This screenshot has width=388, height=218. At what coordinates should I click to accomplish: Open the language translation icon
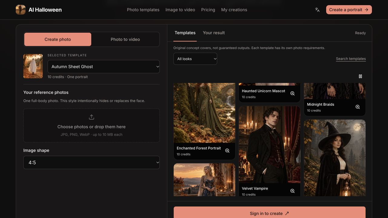tap(317, 10)
